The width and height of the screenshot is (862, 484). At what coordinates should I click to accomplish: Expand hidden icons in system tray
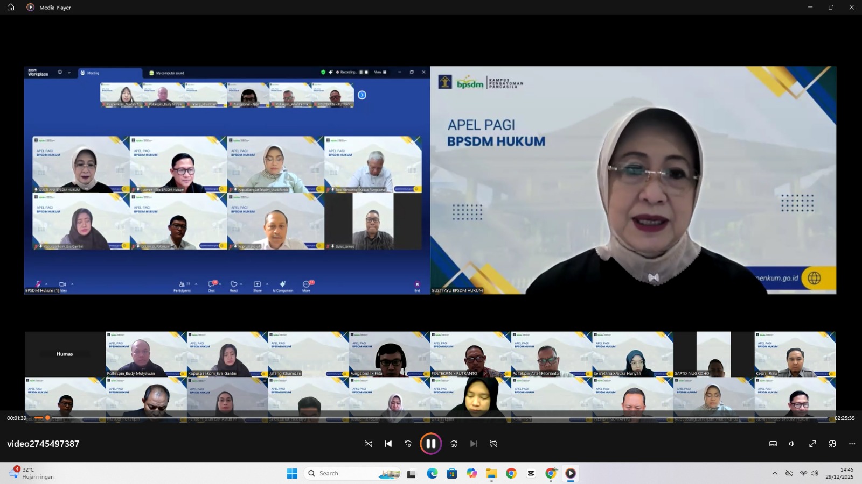point(775,473)
